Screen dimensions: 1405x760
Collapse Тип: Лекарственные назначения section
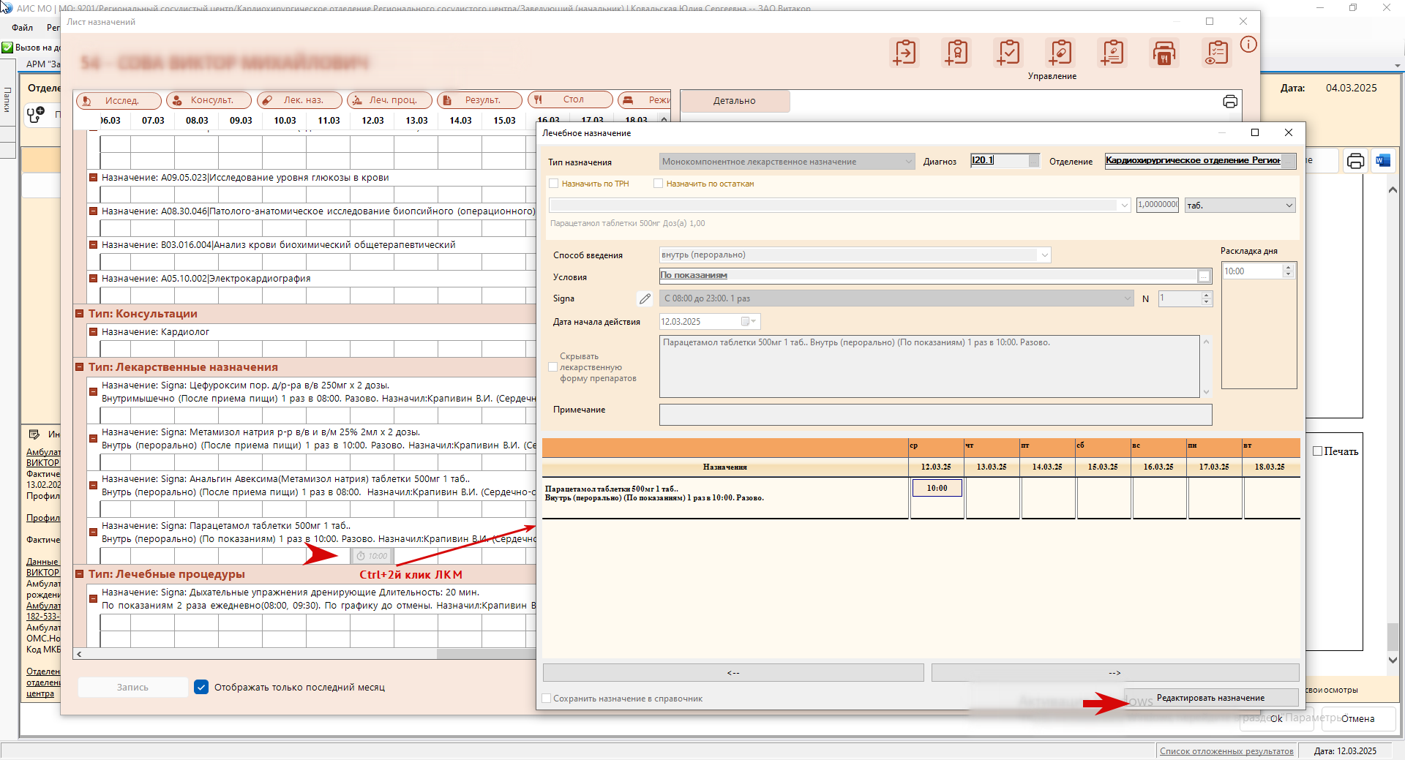click(80, 367)
